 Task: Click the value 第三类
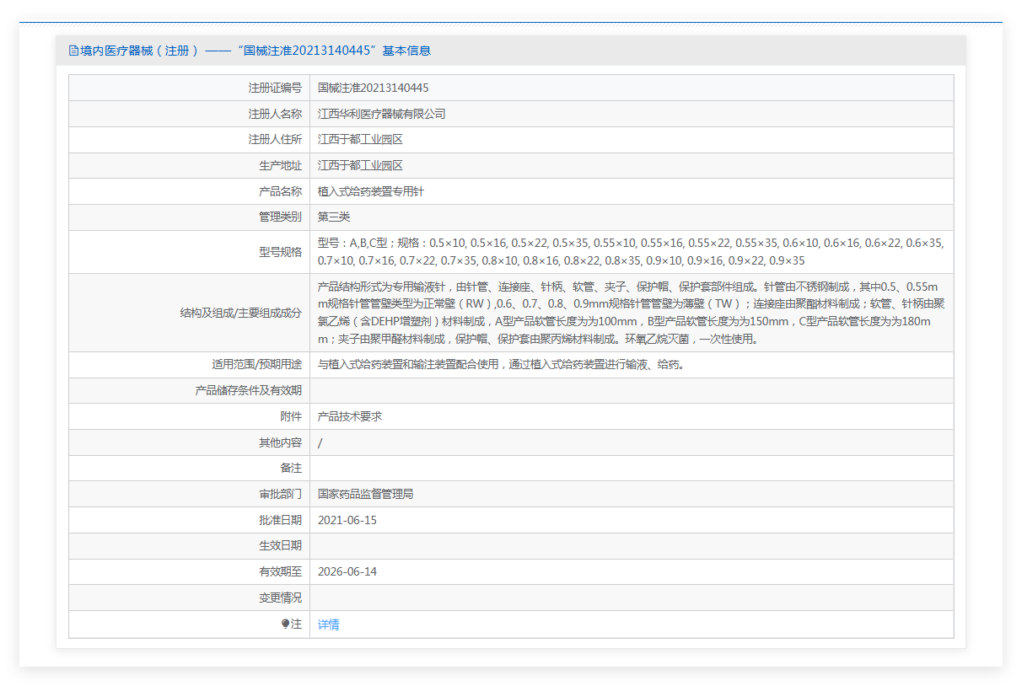pyautogui.click(x=334, y=217)
